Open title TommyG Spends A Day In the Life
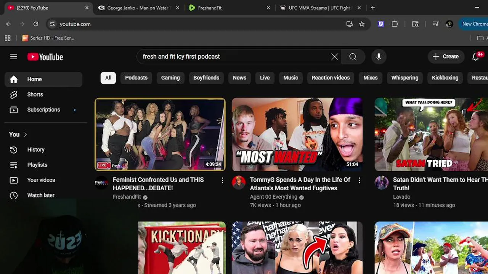 tap(300, 184)
